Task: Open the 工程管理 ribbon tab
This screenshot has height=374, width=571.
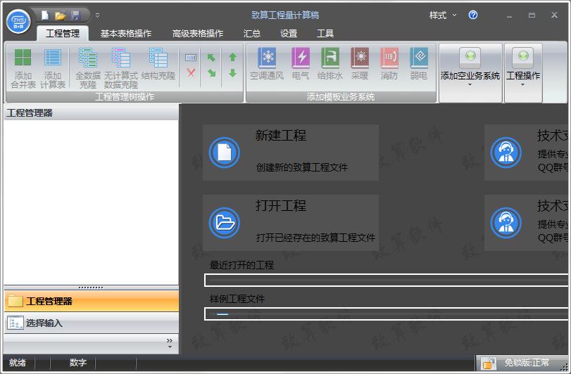Action: point(63,34)
